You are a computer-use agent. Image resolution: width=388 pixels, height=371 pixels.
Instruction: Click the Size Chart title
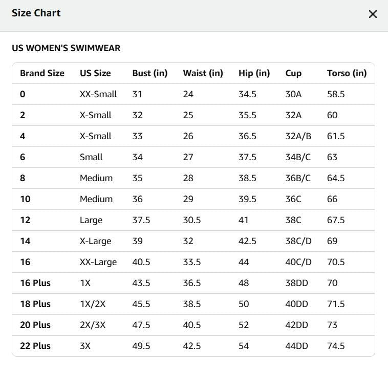click(x=36, y=13)
